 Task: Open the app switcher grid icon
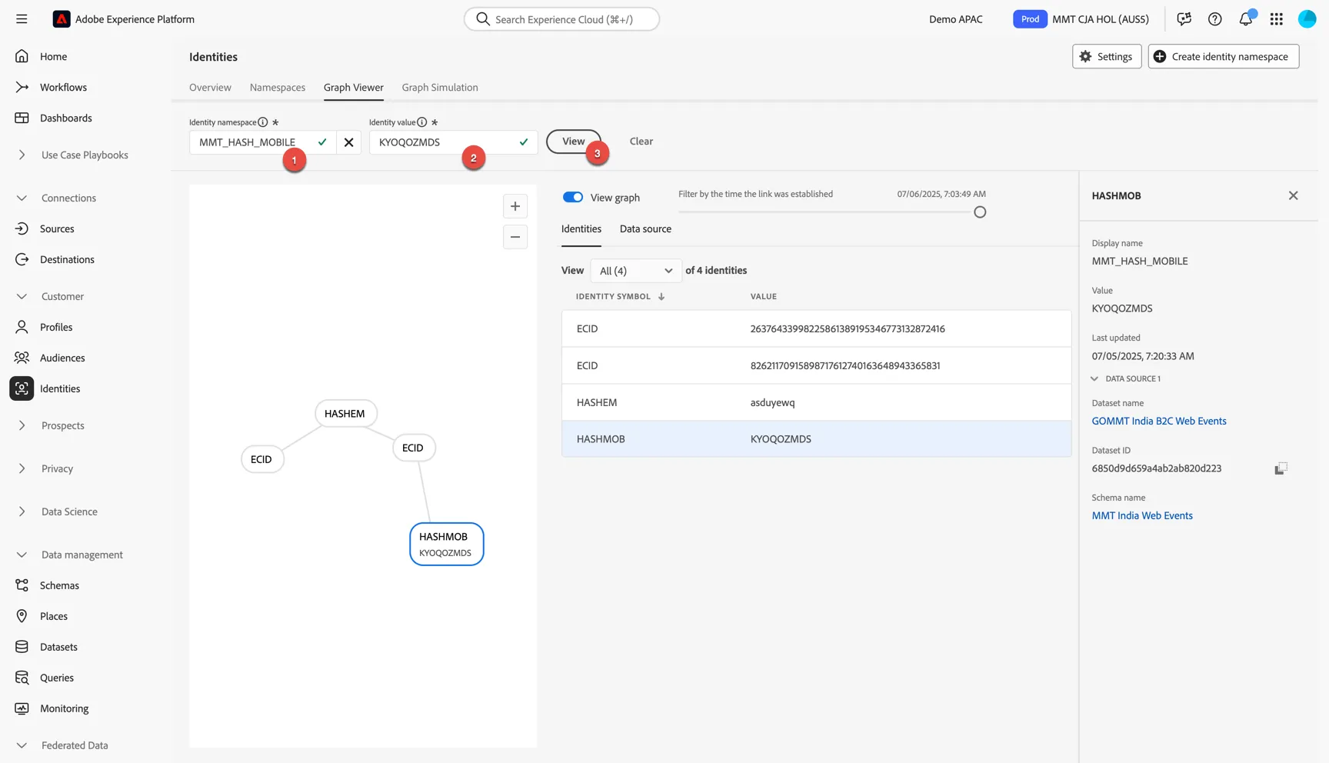tap(1277, 19)
